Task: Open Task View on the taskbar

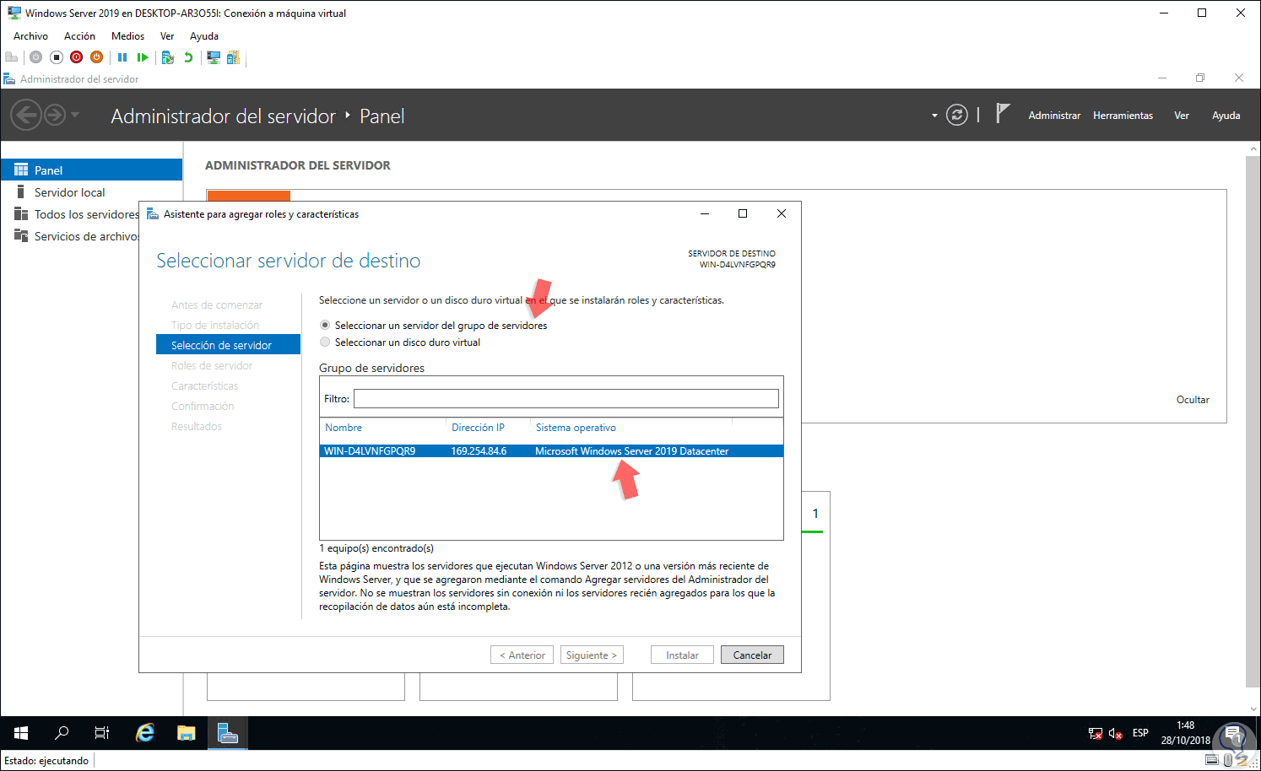Action: click(102, 733)
